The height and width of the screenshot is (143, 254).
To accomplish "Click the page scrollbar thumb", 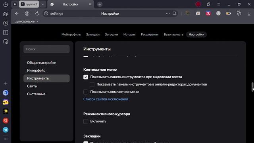I will [x=252, y=87].
